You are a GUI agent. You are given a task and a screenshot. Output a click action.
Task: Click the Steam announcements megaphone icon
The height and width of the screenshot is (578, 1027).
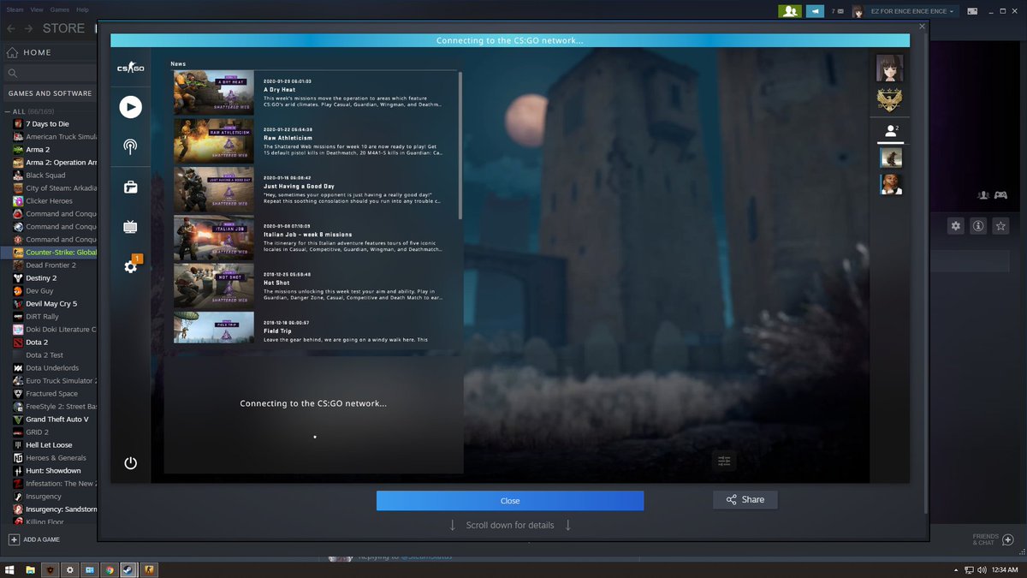816,11
